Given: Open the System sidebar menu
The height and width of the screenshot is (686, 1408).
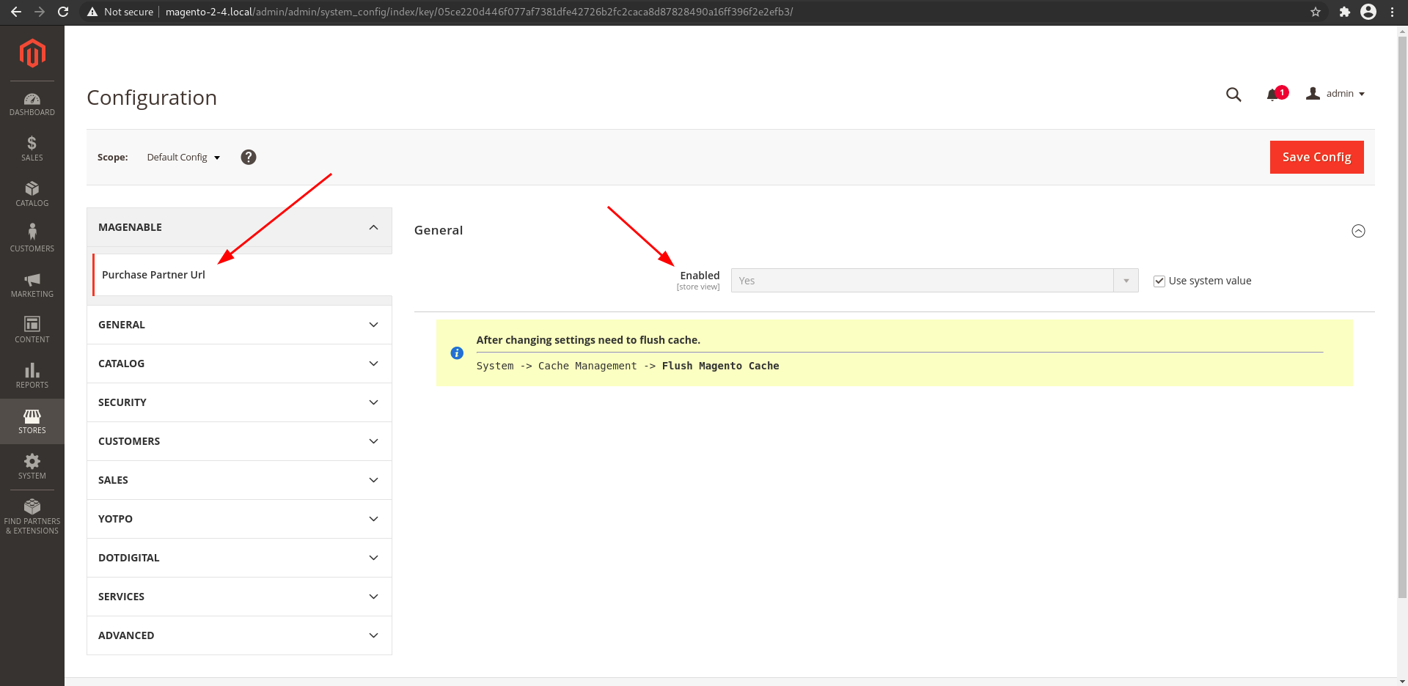Looking at the screenshot, I should (x=32, y=467).
